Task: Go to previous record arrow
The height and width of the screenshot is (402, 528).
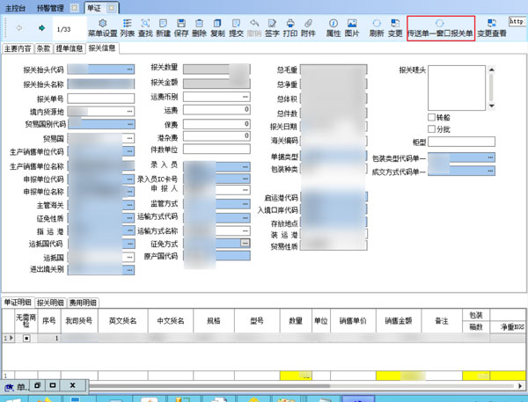Action: pos(19,28)
